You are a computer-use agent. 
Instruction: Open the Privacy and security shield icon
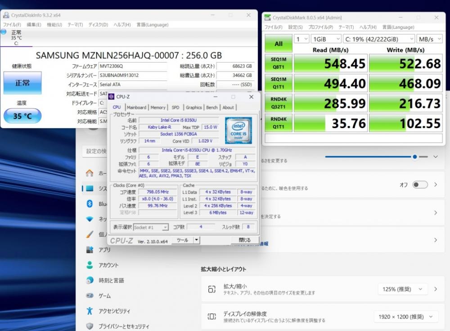pos(90,326)
